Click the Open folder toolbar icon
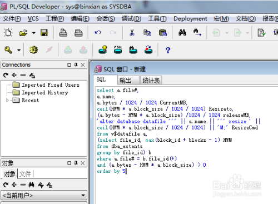Image resolution: width=278 pixels, height=204 pixels. 23,33
